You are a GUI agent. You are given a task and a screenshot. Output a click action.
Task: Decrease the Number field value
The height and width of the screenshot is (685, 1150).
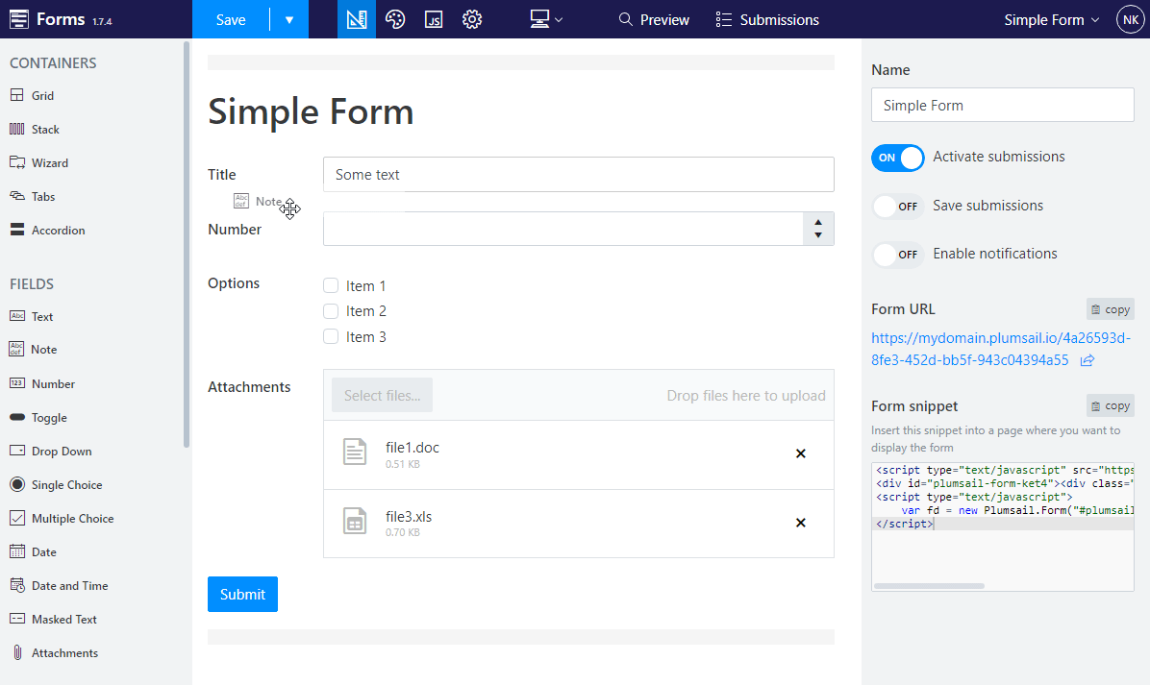(818, 236)
